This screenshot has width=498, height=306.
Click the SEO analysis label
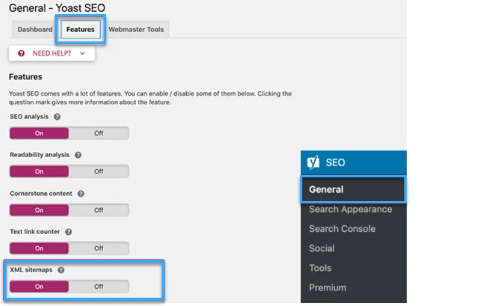pos(29,117)
